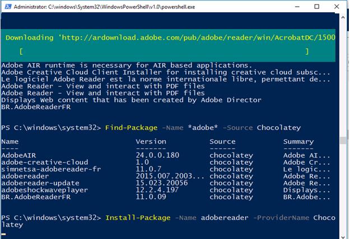Click the blinking cursor at the bottom
Viewport: 350px width, 239px height.
(x=3, y=234)
